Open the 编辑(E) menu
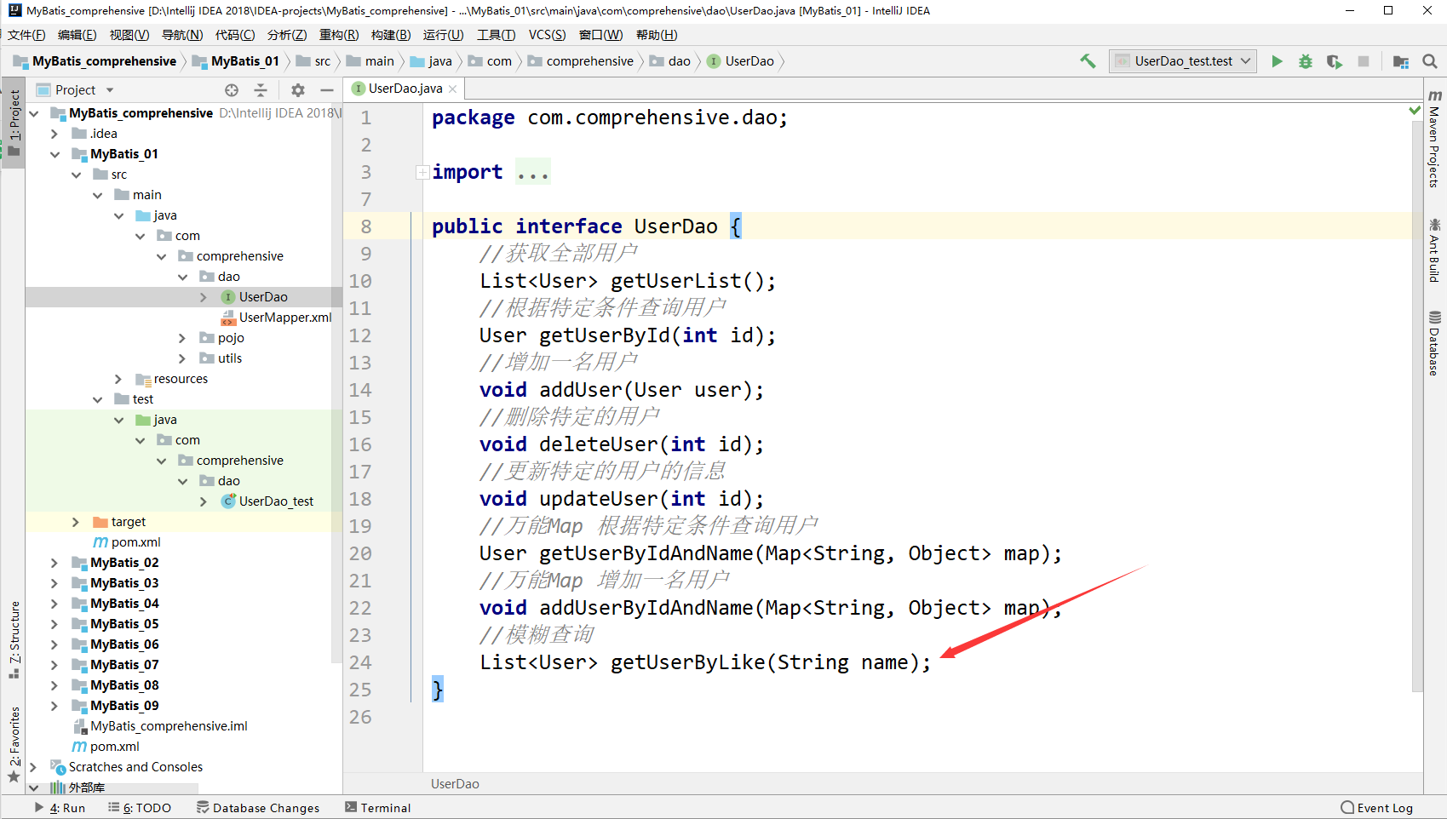The image size is (1447, 819). point(78,35)
